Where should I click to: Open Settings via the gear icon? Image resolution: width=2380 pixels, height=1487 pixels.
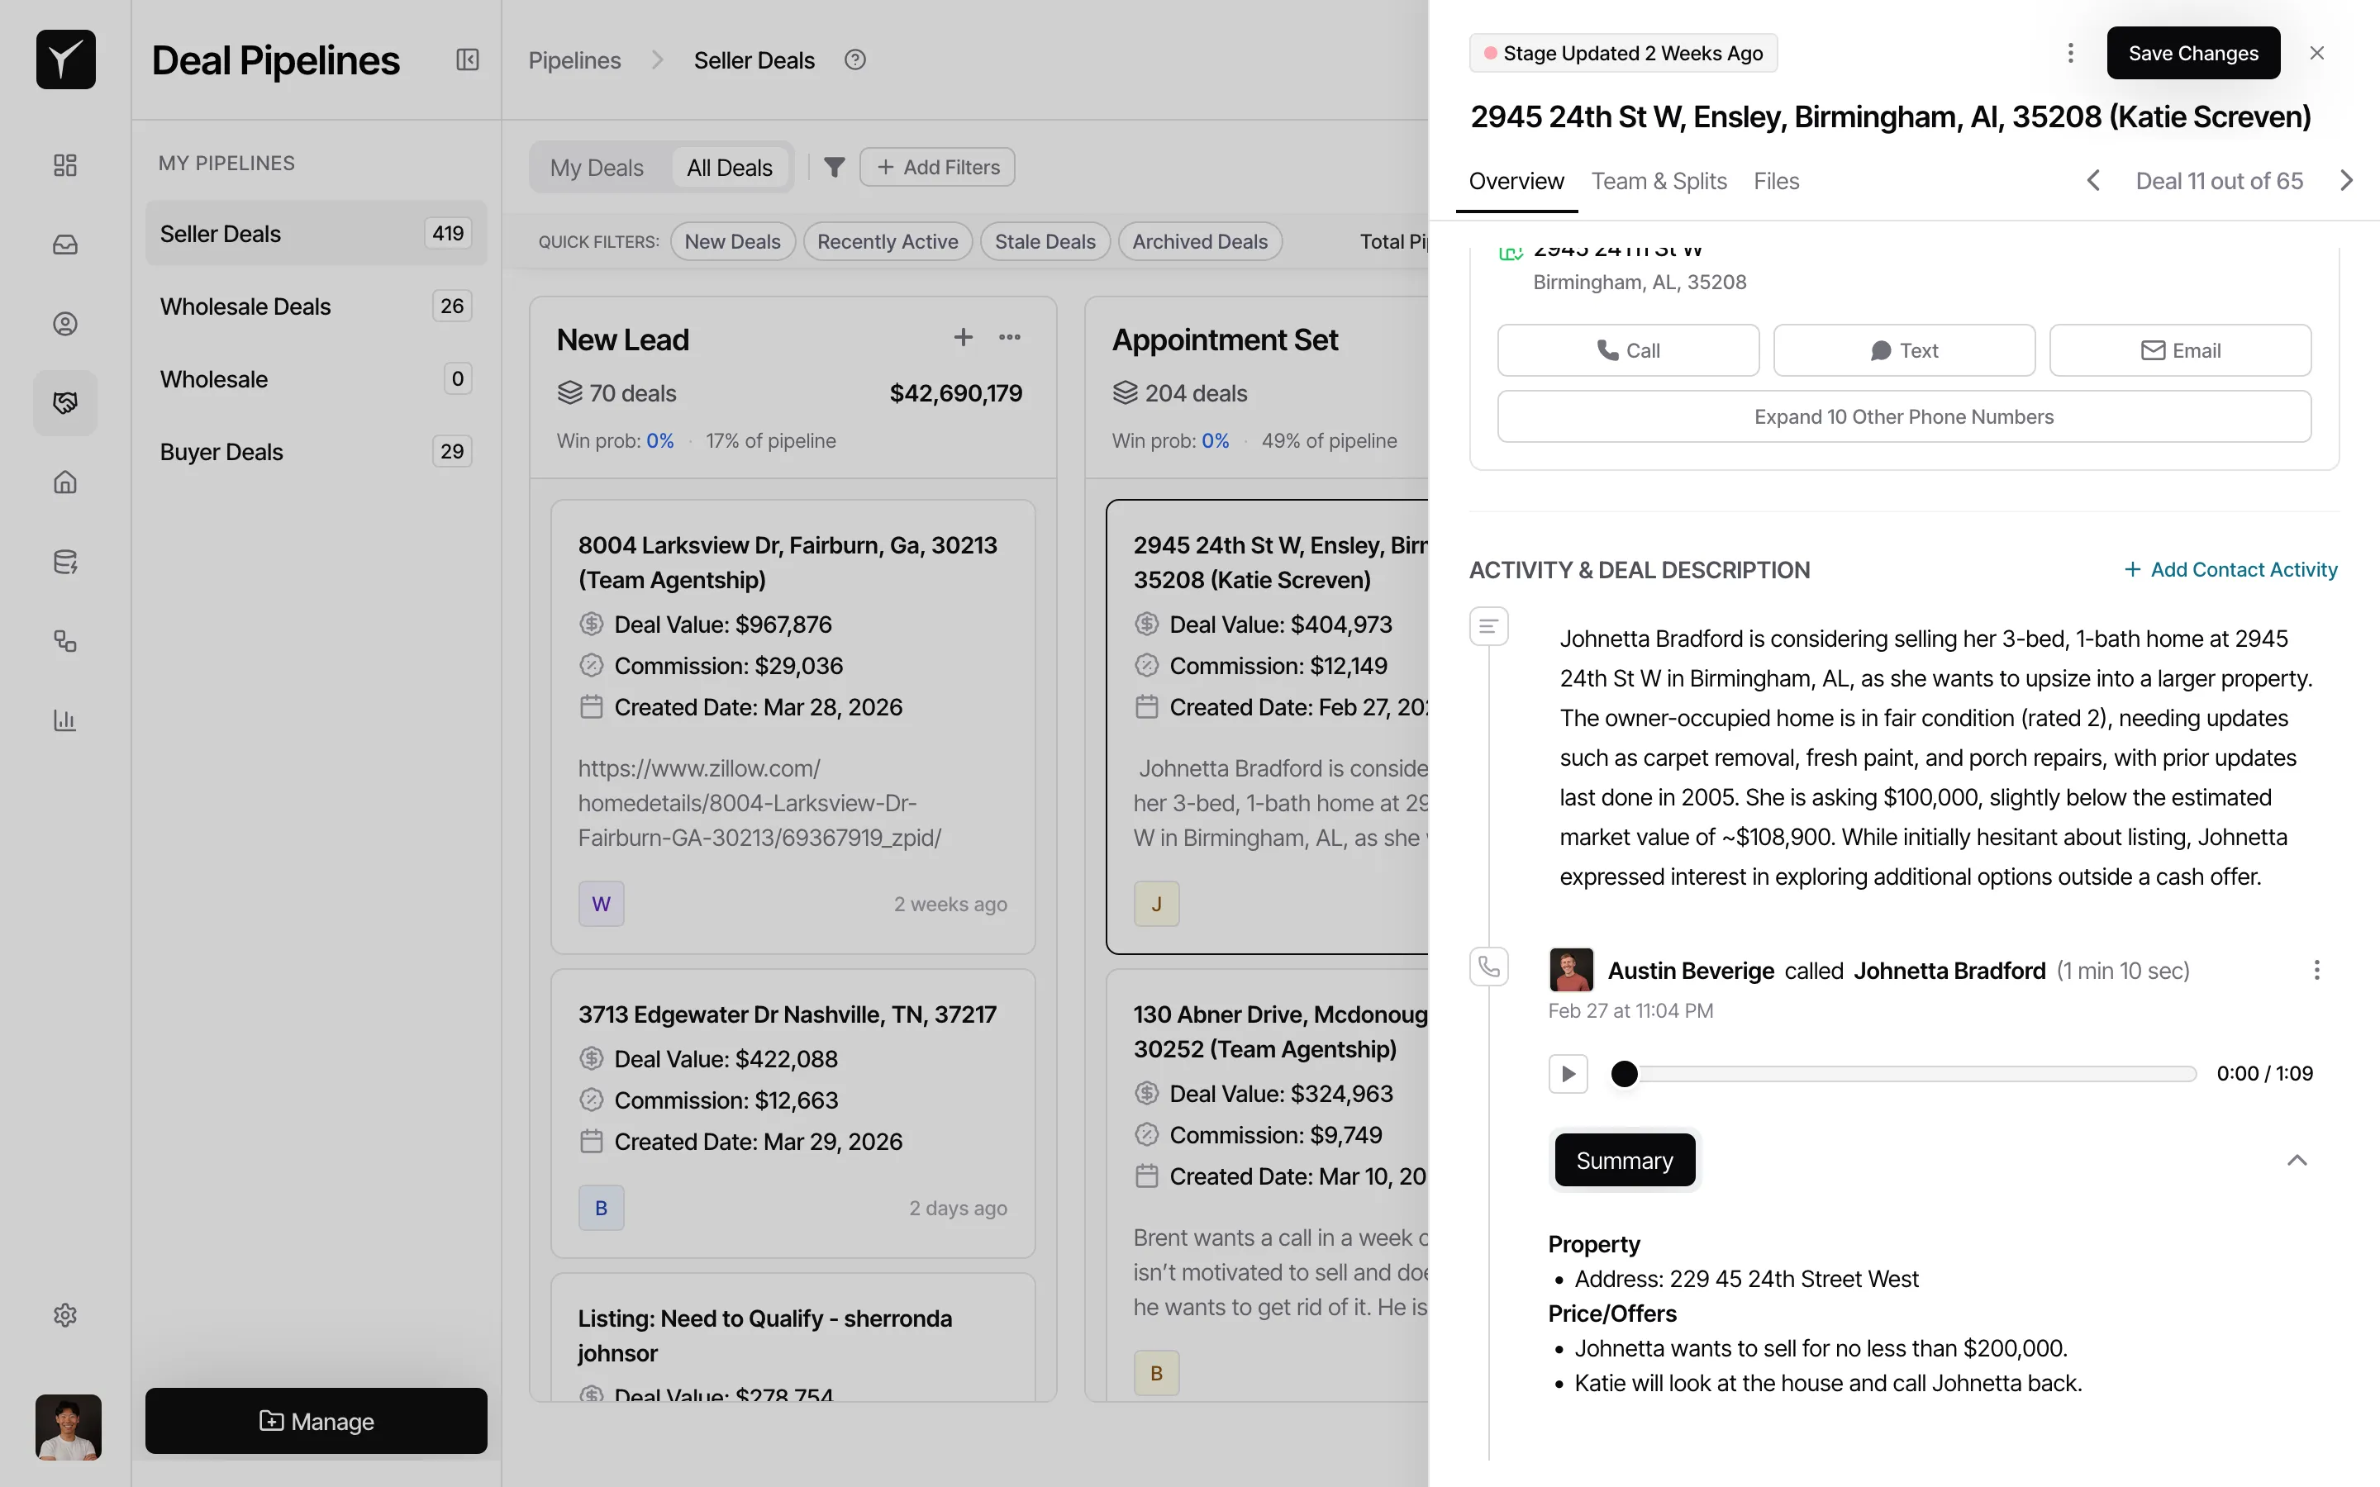point(65,1315)
